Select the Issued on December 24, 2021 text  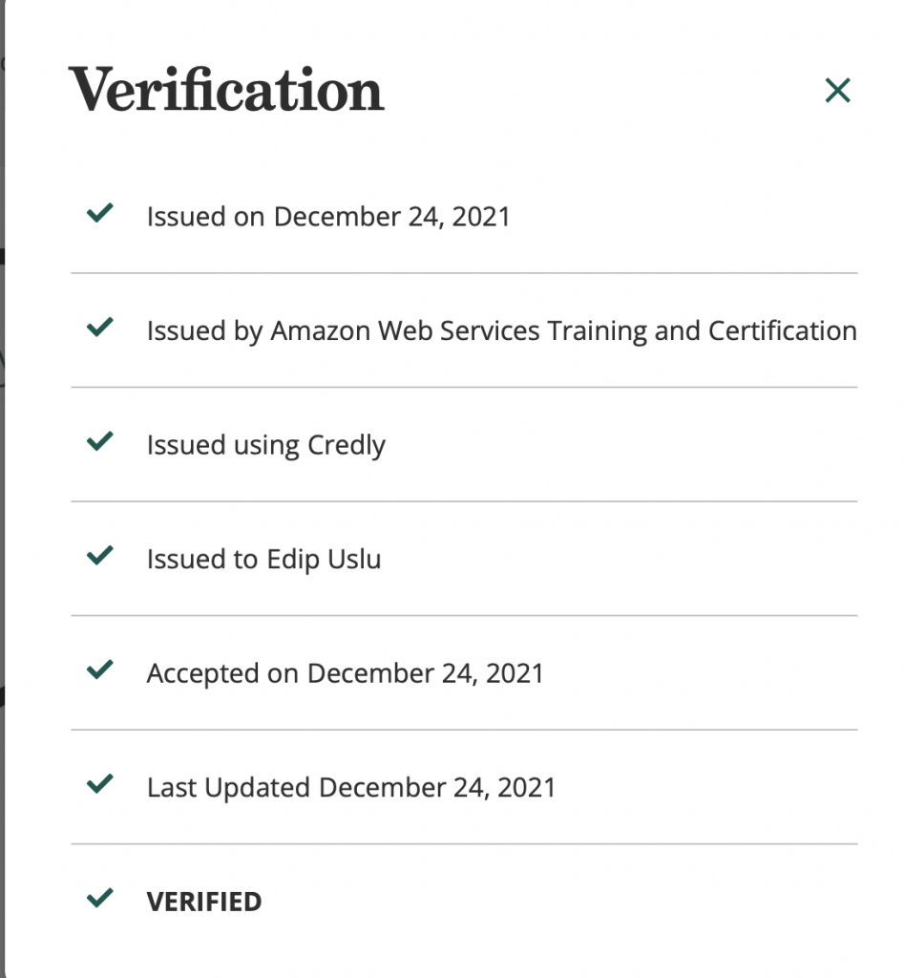[328, 217]
